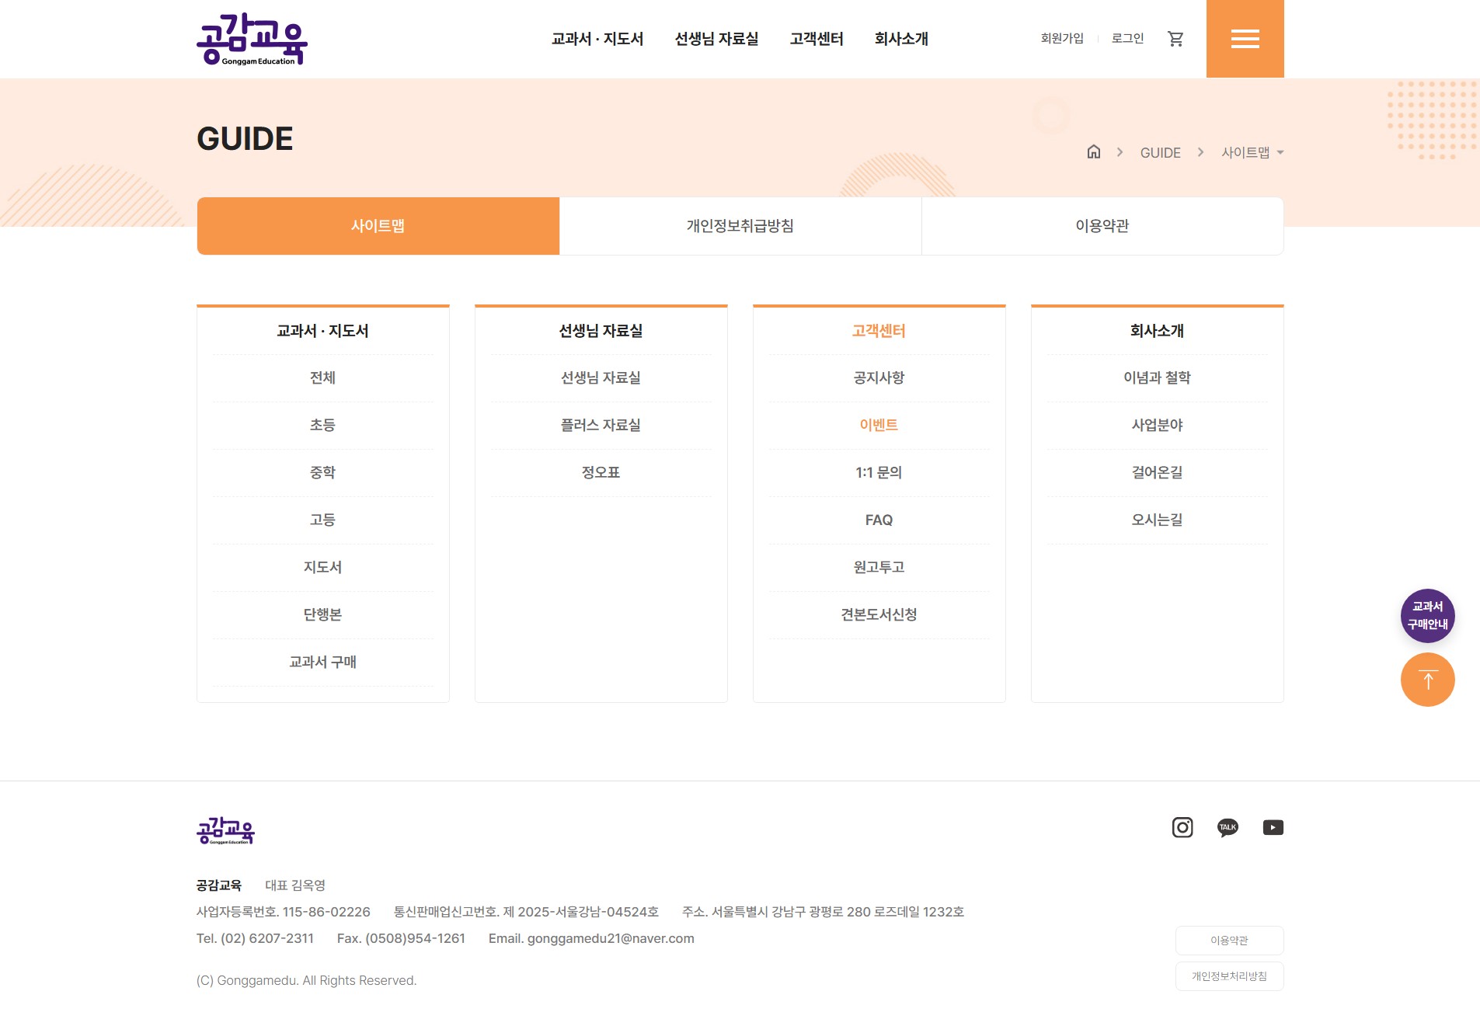Open the 견본도서신청 sitemap link
Screen dimensions: 1480x1026
coord(879,614)
